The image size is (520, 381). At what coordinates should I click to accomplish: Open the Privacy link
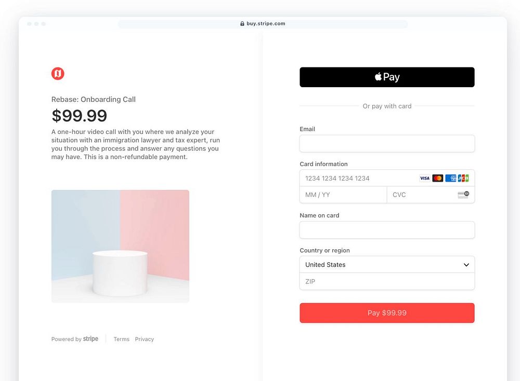(x=145, y=339)
